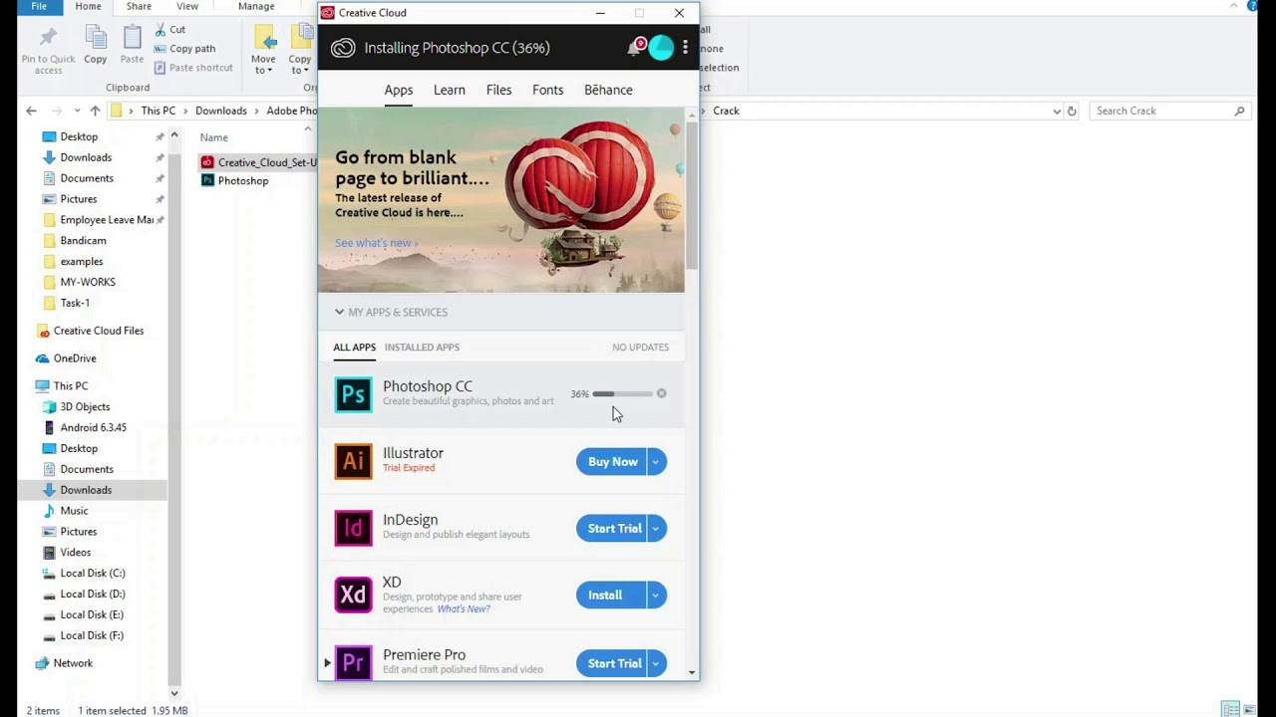Select the INSTALLED APPS filter
The height and width of the screenshot is (717, 1276).
[422, 347]
